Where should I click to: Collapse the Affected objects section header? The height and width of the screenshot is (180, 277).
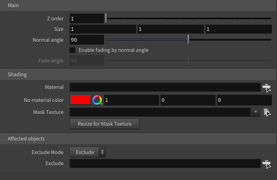(138, 139)
